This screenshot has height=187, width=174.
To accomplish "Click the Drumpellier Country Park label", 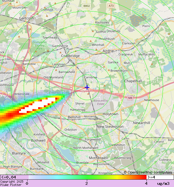I will (x=40, y=45).
